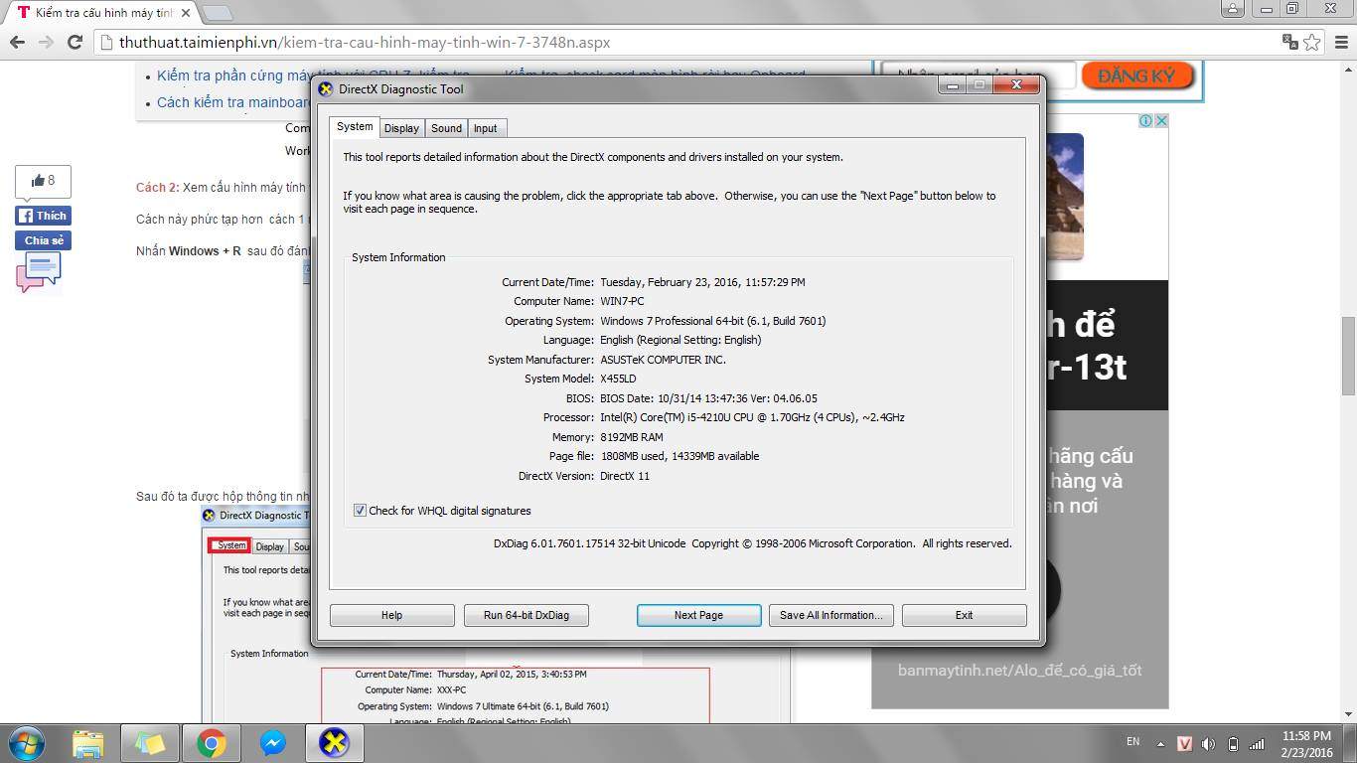Click the Help button

[x=392, y=615]
